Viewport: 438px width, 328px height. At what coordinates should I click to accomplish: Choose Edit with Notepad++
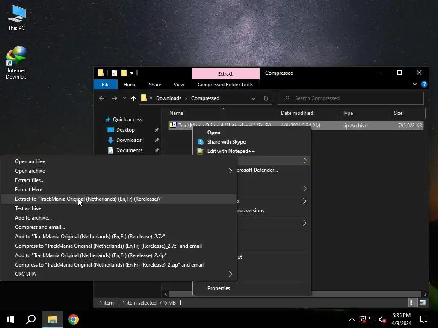tap(231, 151)
